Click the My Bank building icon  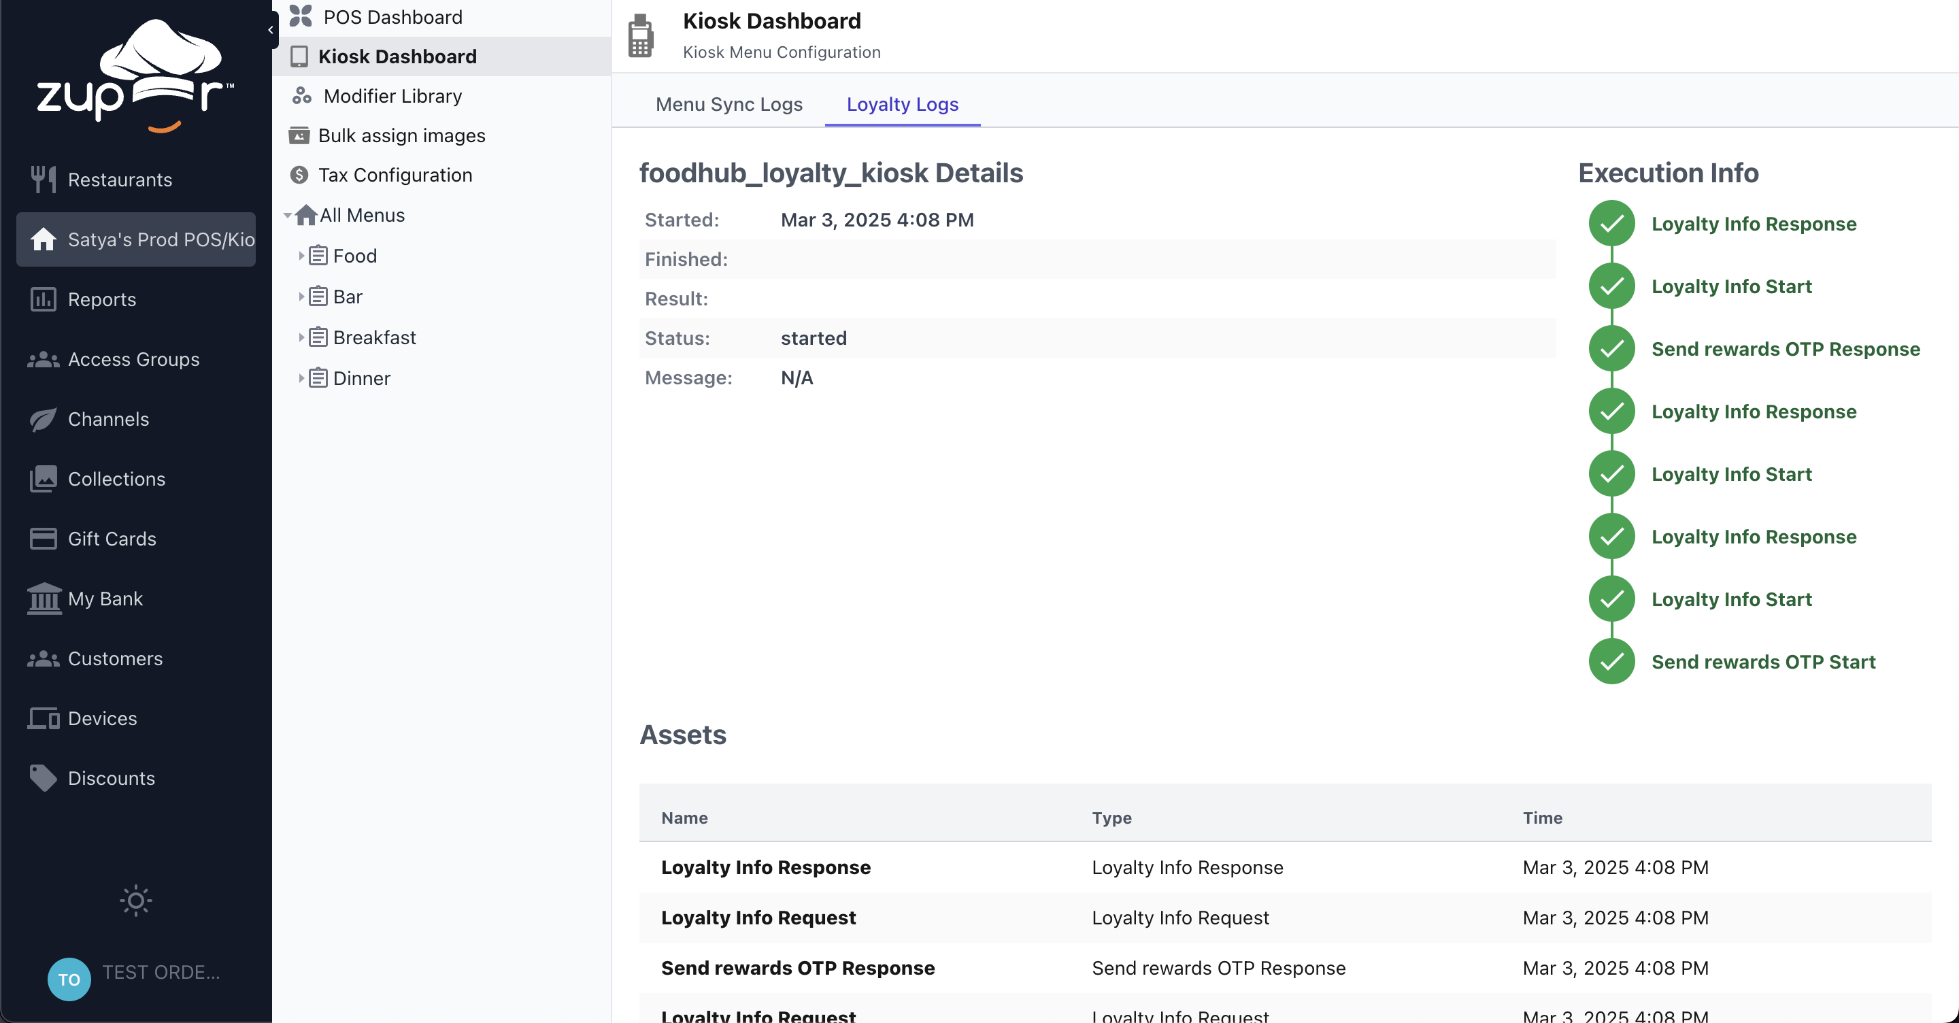(43, 599)
